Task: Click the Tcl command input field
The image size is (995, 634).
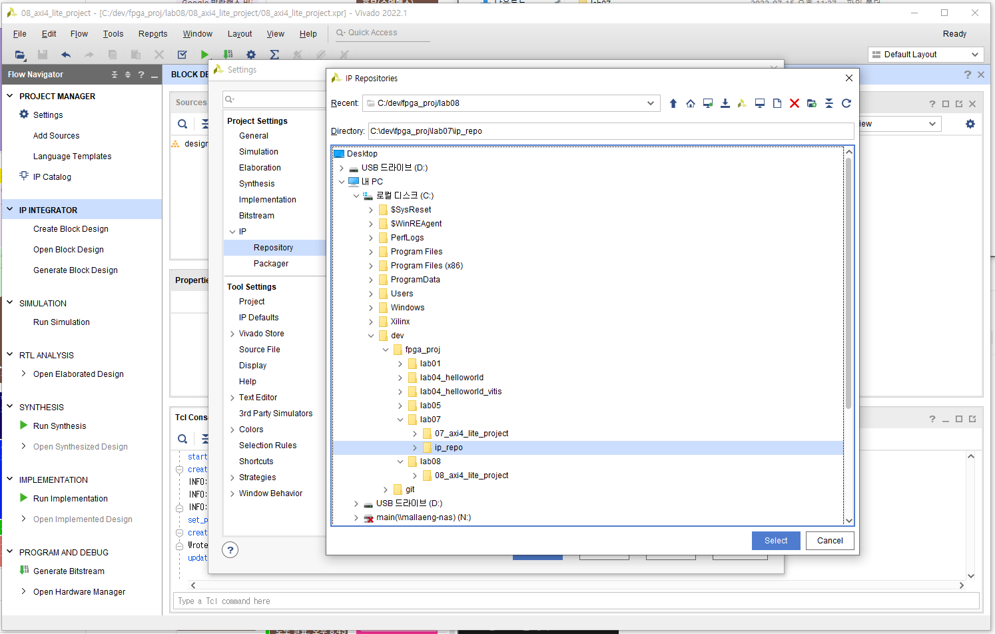Action: pos(576,601)
